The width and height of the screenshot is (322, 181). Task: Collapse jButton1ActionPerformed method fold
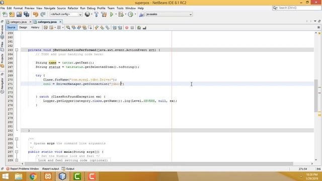17,50
